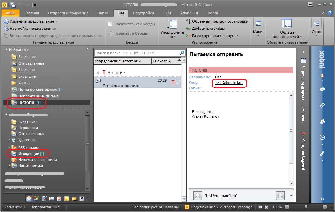Open Layout (Макет) dropdown
The height and width of the screenshot is (212, 335).
click(258, 28)
